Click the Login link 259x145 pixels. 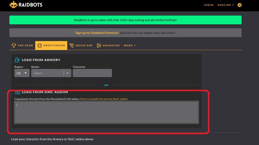[208, 5]
